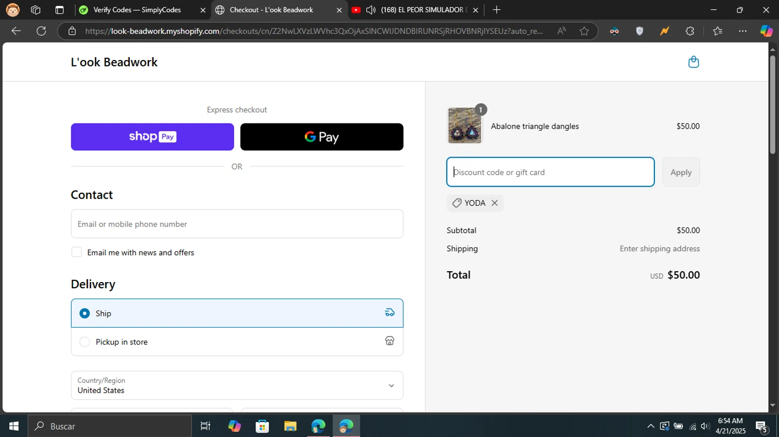View site information lock icon
Image resolution: width=779 pixels, height=437 pixels.
click(x=72, y=31)
